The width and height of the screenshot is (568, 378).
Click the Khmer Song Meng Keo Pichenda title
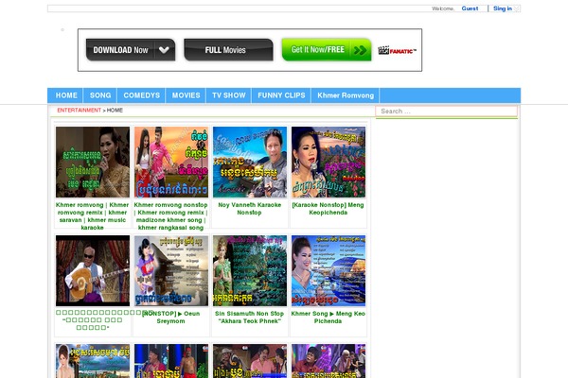(x=328, y=318)
